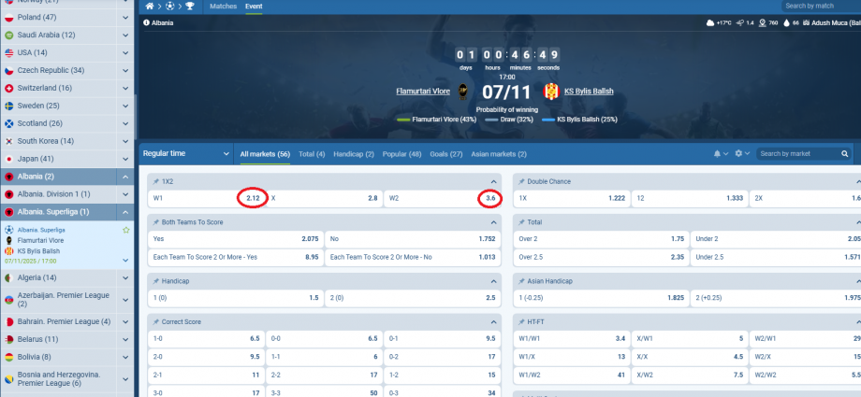Click the KS Bylis Ballsh team crest
The height and width of the screenshot is (397, 861).
(551, 92)
